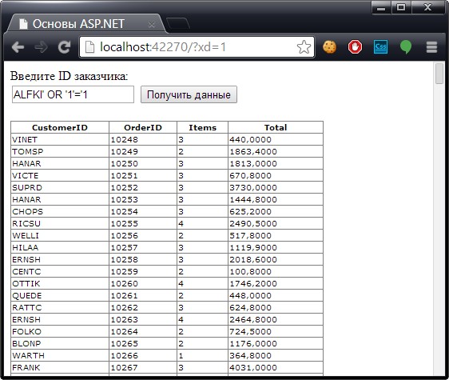
Task: Click the vertical scrollbar thumb
Action: (x=439, y=74)
